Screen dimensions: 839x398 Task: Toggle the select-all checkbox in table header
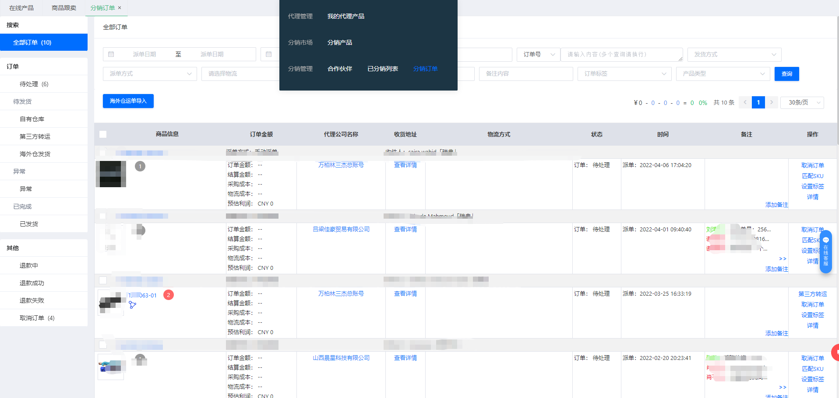103,134
